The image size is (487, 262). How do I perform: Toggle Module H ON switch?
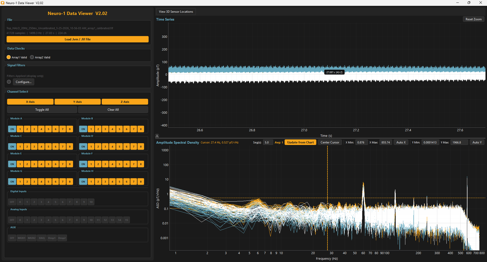(83, 182)
